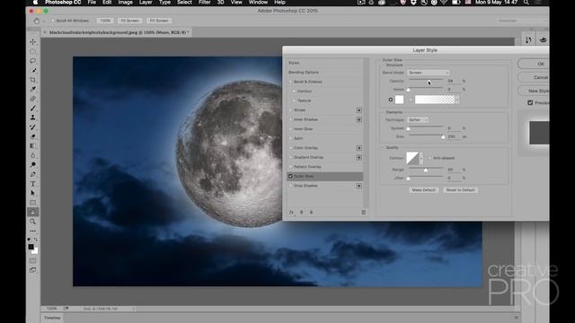Click the fx add style icon
The image size is (575, 323).
tap(291, 212)
